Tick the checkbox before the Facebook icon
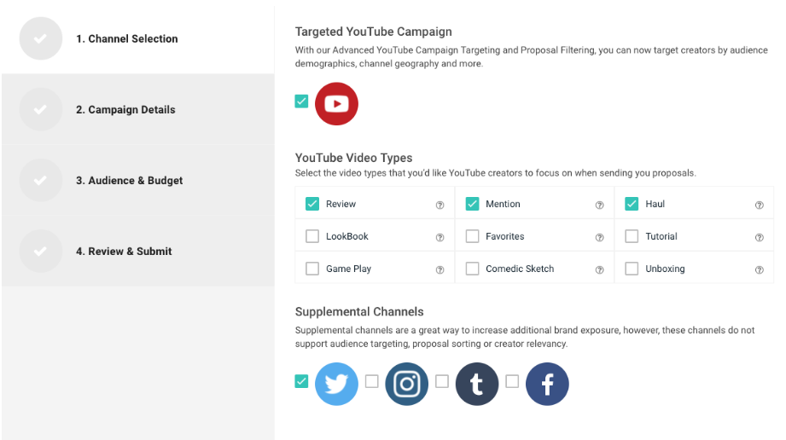 coord(512,381)
